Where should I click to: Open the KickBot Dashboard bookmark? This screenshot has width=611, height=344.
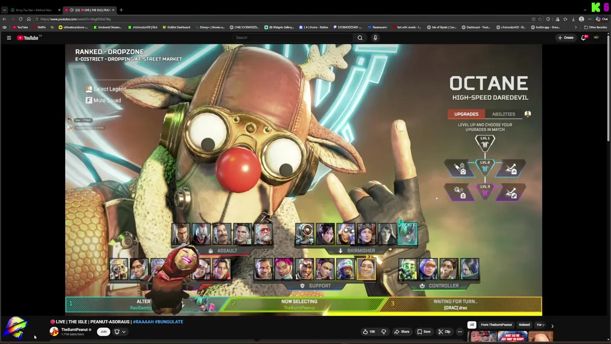click(x=176, y=27)
